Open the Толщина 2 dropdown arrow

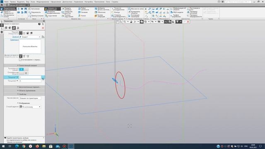(17, 81)
